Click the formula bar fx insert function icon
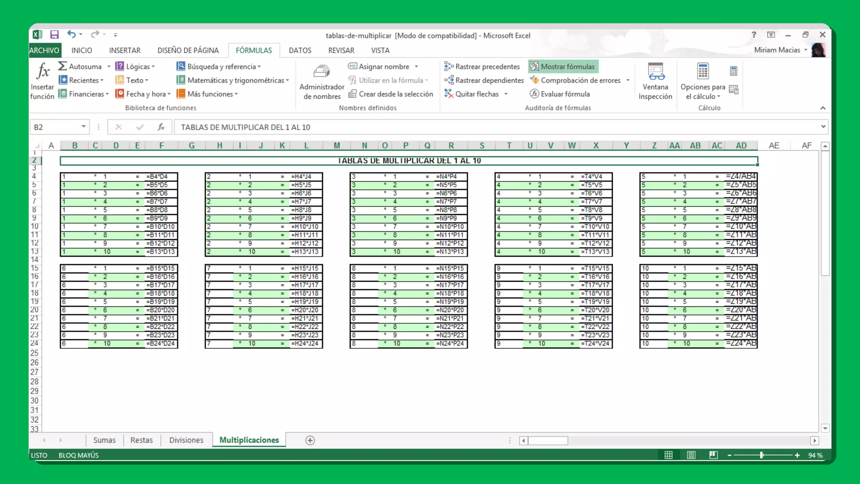Screen dimensions: 860x484 [161, 127]
